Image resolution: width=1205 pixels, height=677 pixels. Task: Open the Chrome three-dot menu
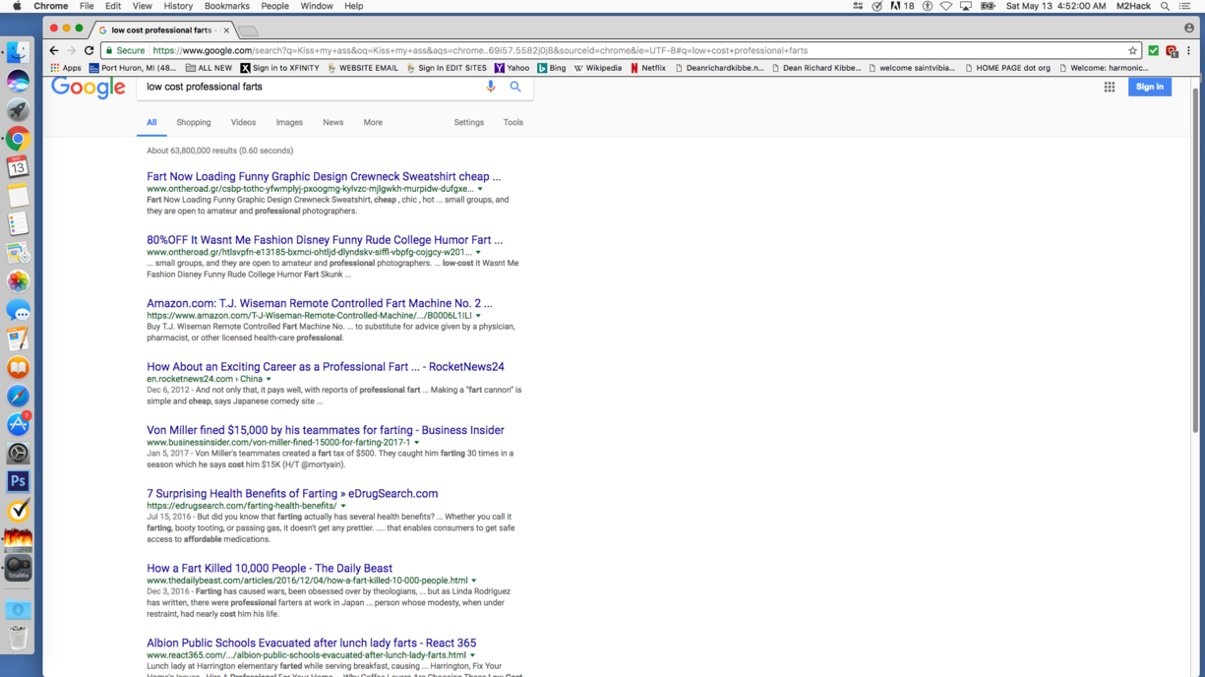coord(1188,50)
